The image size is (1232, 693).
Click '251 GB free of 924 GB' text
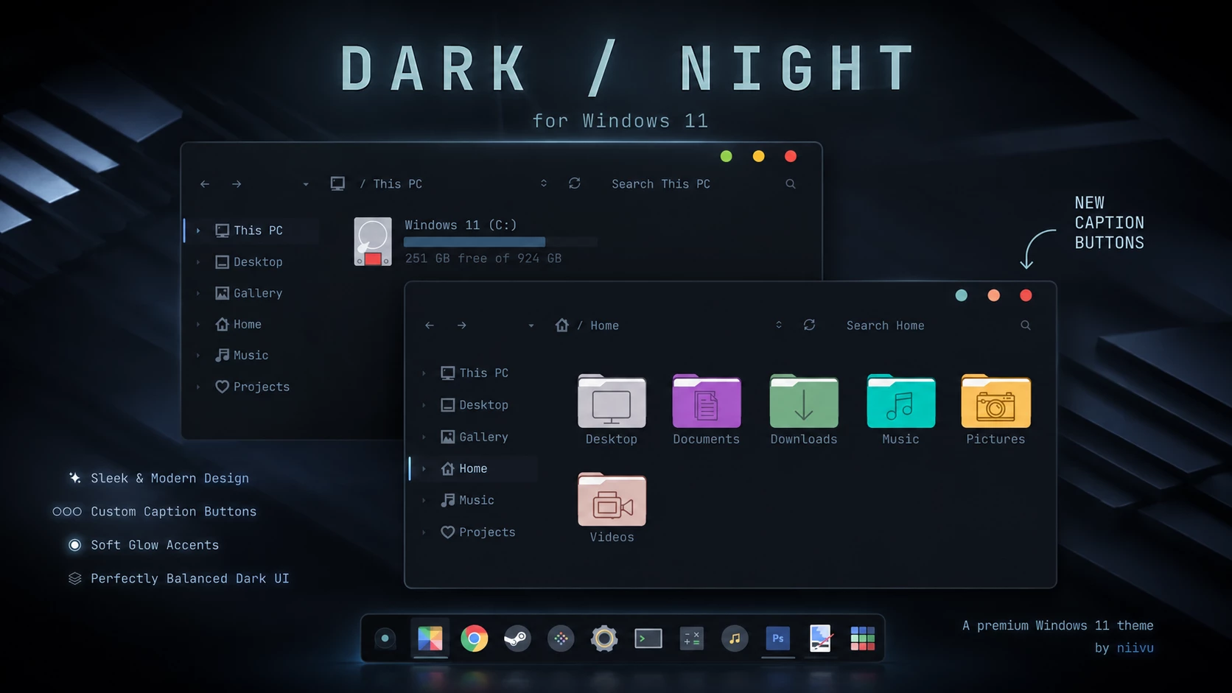pos(483,258)
